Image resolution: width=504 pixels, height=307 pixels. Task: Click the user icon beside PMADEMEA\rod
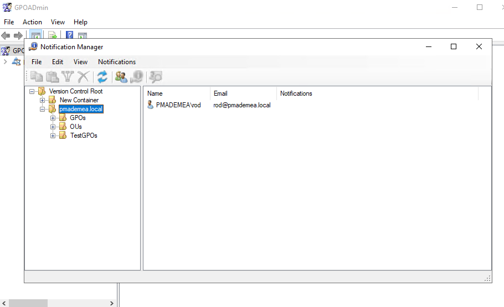[x=151, y=105]
